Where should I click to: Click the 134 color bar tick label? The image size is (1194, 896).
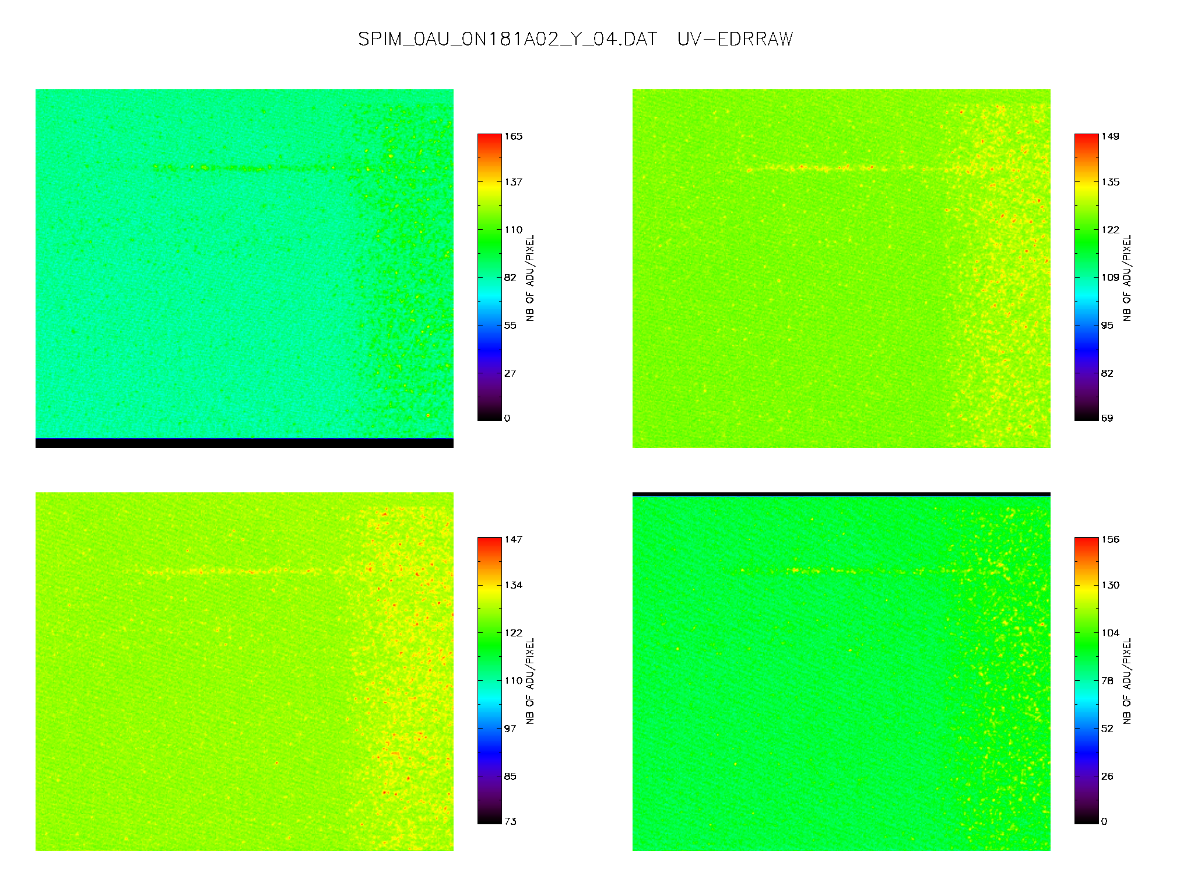514,585
